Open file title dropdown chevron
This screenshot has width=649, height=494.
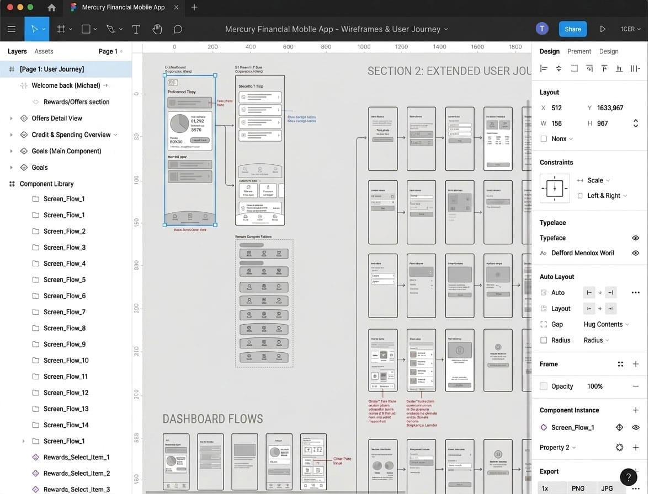click(446, 29)
